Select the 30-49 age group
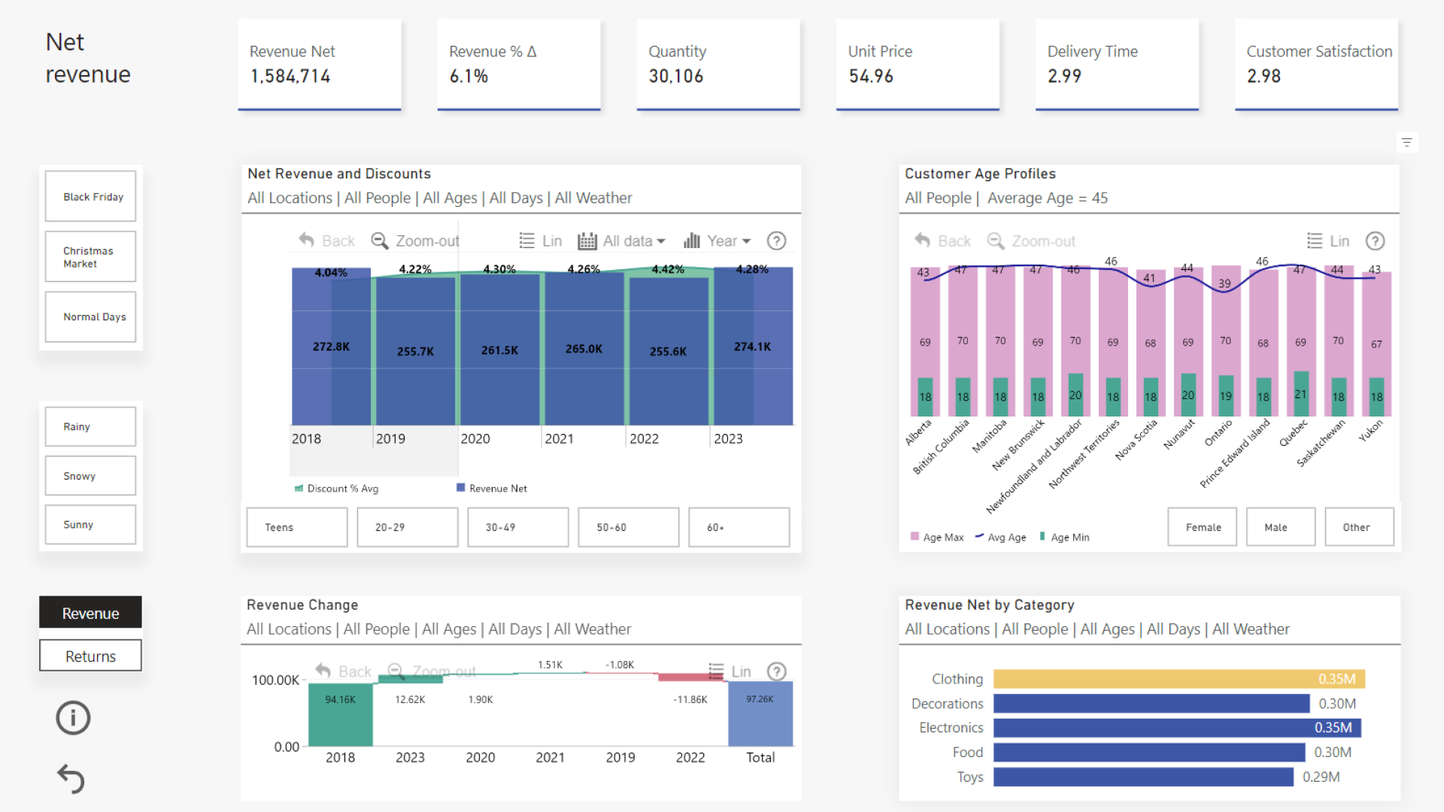Image resolution: width=1444 pixels, height=812 pixels. click(x=518, y=527)
